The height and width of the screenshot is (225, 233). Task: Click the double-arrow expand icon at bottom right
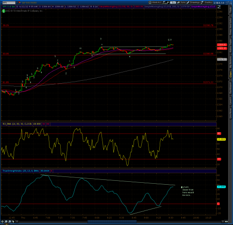point(226,222)
